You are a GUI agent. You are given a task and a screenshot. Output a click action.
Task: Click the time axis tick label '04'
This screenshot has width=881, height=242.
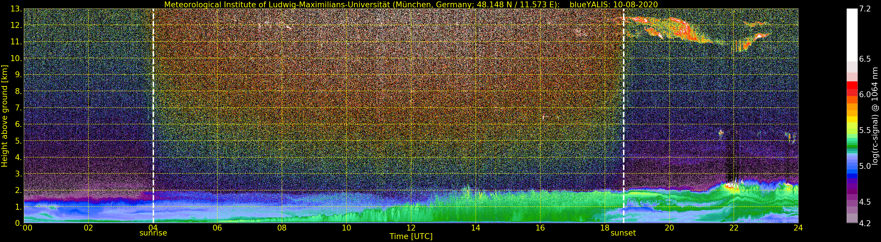point(153,228)
